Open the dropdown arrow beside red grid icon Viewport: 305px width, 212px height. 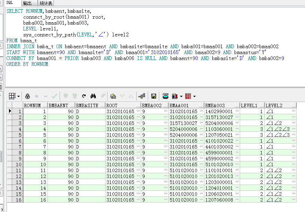click(x=194, y=96)
